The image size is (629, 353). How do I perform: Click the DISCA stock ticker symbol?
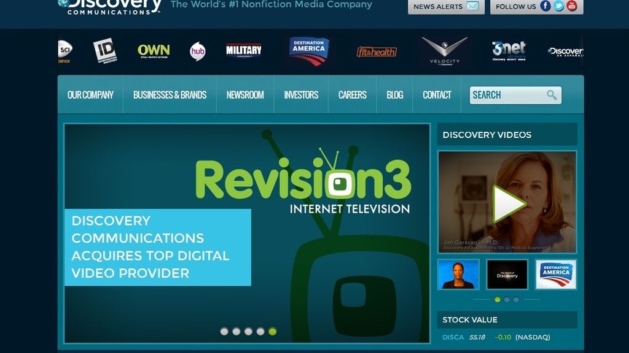tap(453, 338)
